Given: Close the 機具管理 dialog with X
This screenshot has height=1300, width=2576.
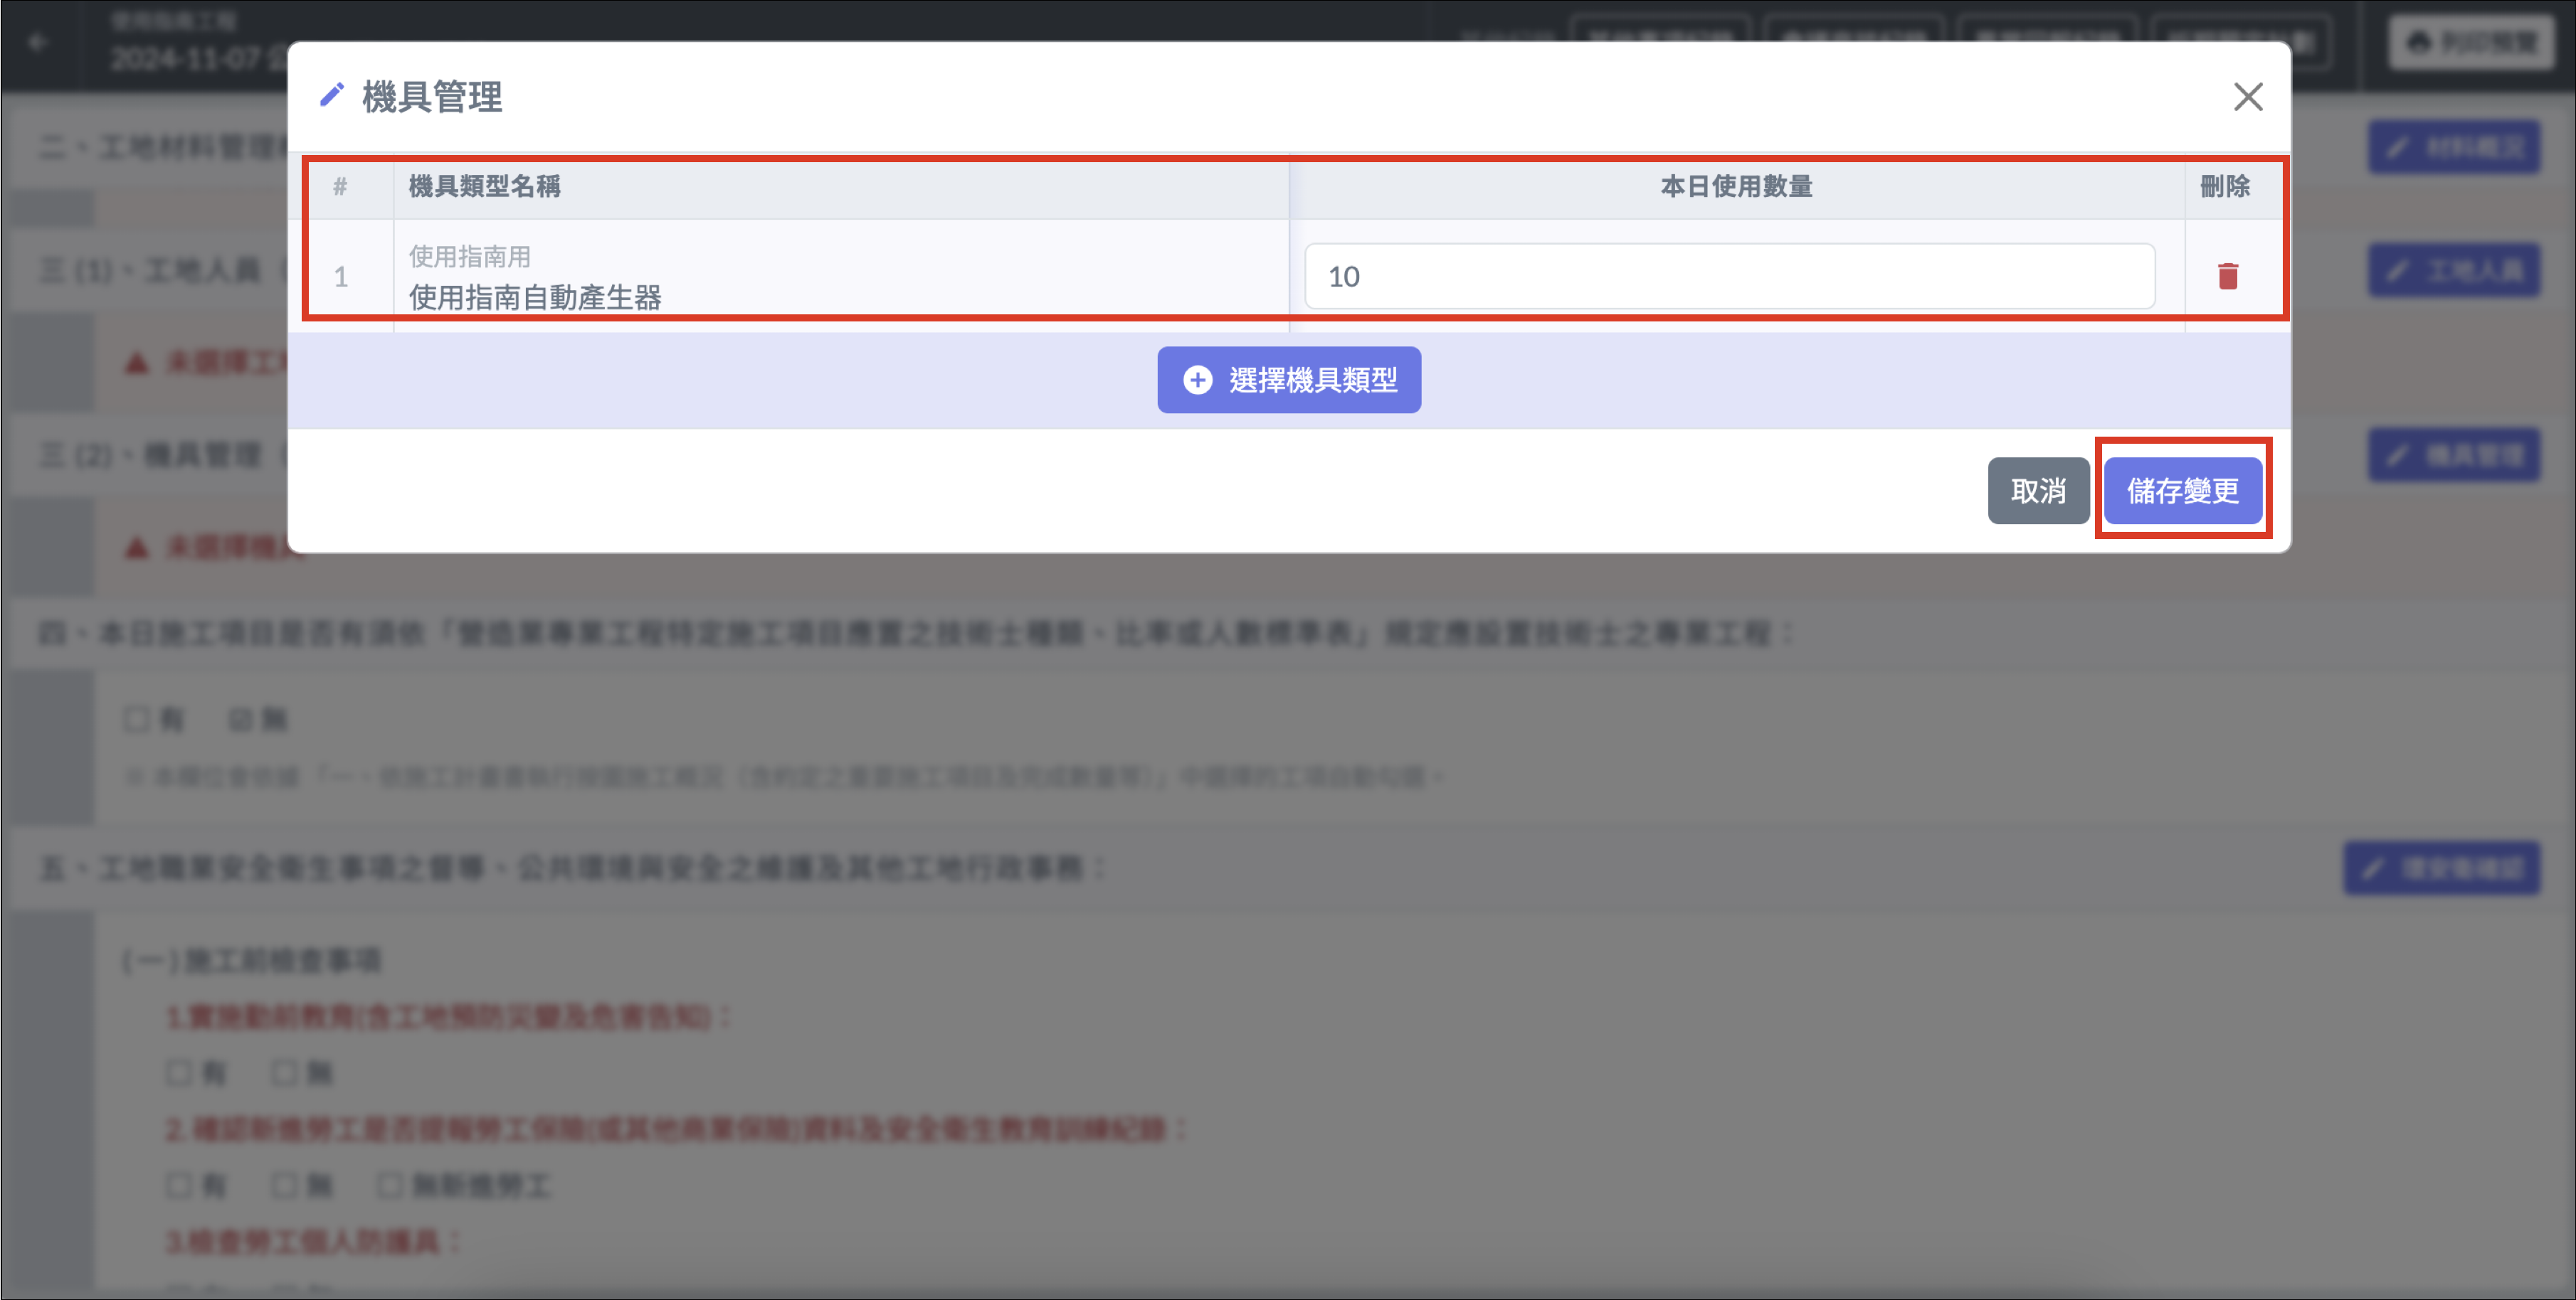Looking at the screenshot, I should (x=2247, y=97).
